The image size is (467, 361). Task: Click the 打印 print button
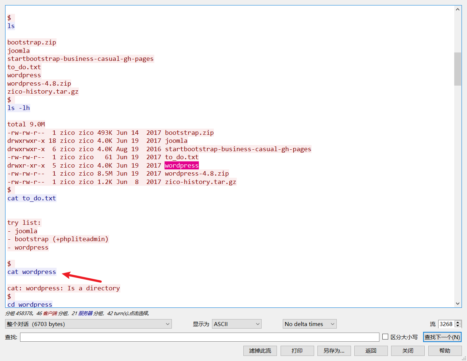pyautogui.click(x=297, y=350)
